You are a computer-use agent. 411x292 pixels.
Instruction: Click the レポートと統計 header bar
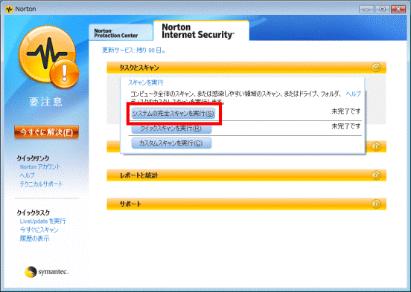246,175
